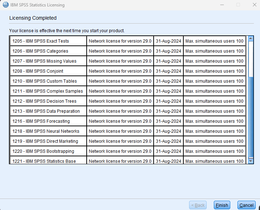Viewport: 260px width, 210px height.
Task: Click 31-Aug-2024 date in Custom Tables row
Action: click(168, 81)
